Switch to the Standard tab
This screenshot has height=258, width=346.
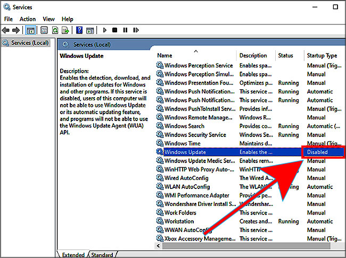(102, 255)
